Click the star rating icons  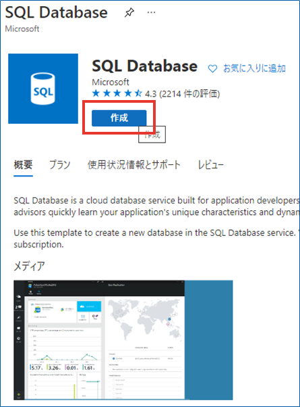coord(117,93)
